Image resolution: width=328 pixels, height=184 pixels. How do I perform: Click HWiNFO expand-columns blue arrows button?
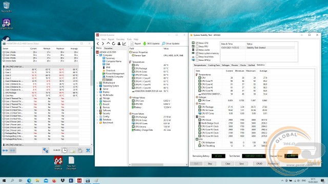pyautogui.click(x=5, y=150)
